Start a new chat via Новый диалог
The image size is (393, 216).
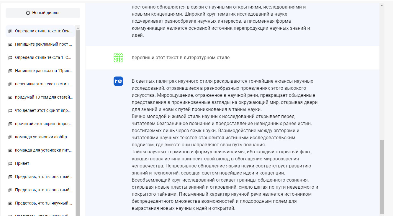tap(42, 13)
